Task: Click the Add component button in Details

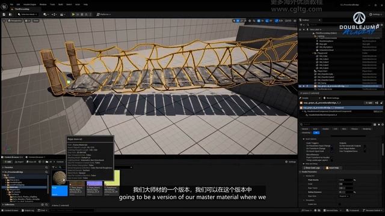Action: [x=369, y=103]
